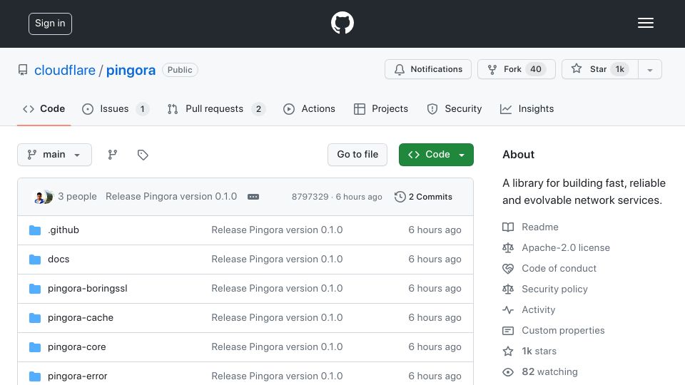Open the green Code dropdown
This screenshot has width=685, height=385.
[x=436, y=155]
